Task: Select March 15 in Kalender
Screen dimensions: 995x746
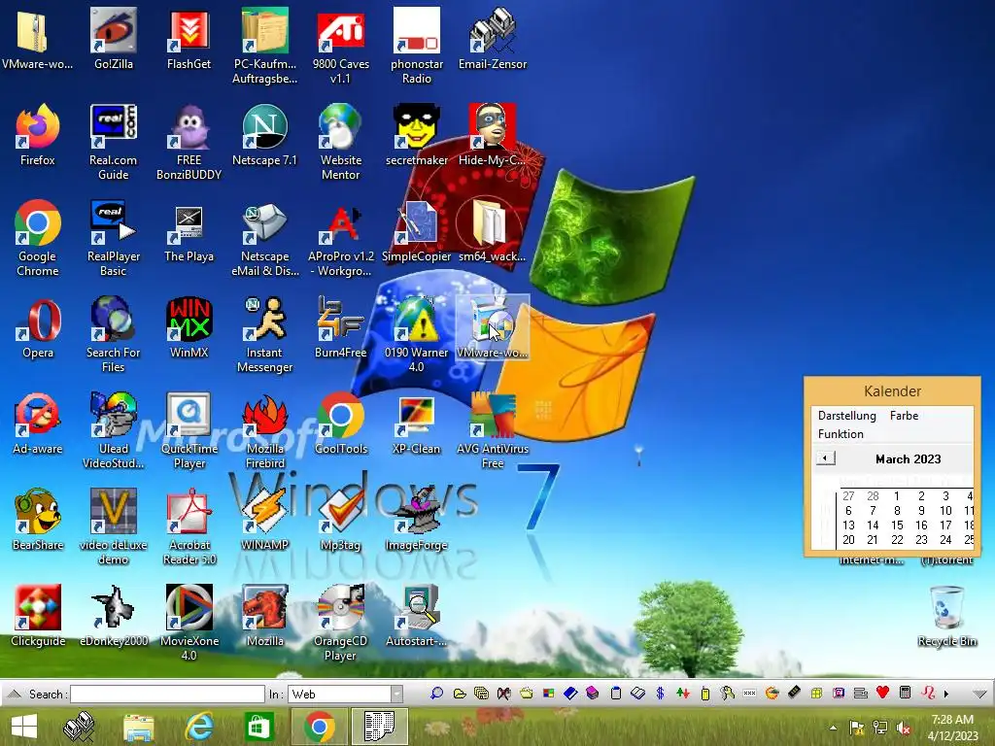Action: (x=897, y=526)
